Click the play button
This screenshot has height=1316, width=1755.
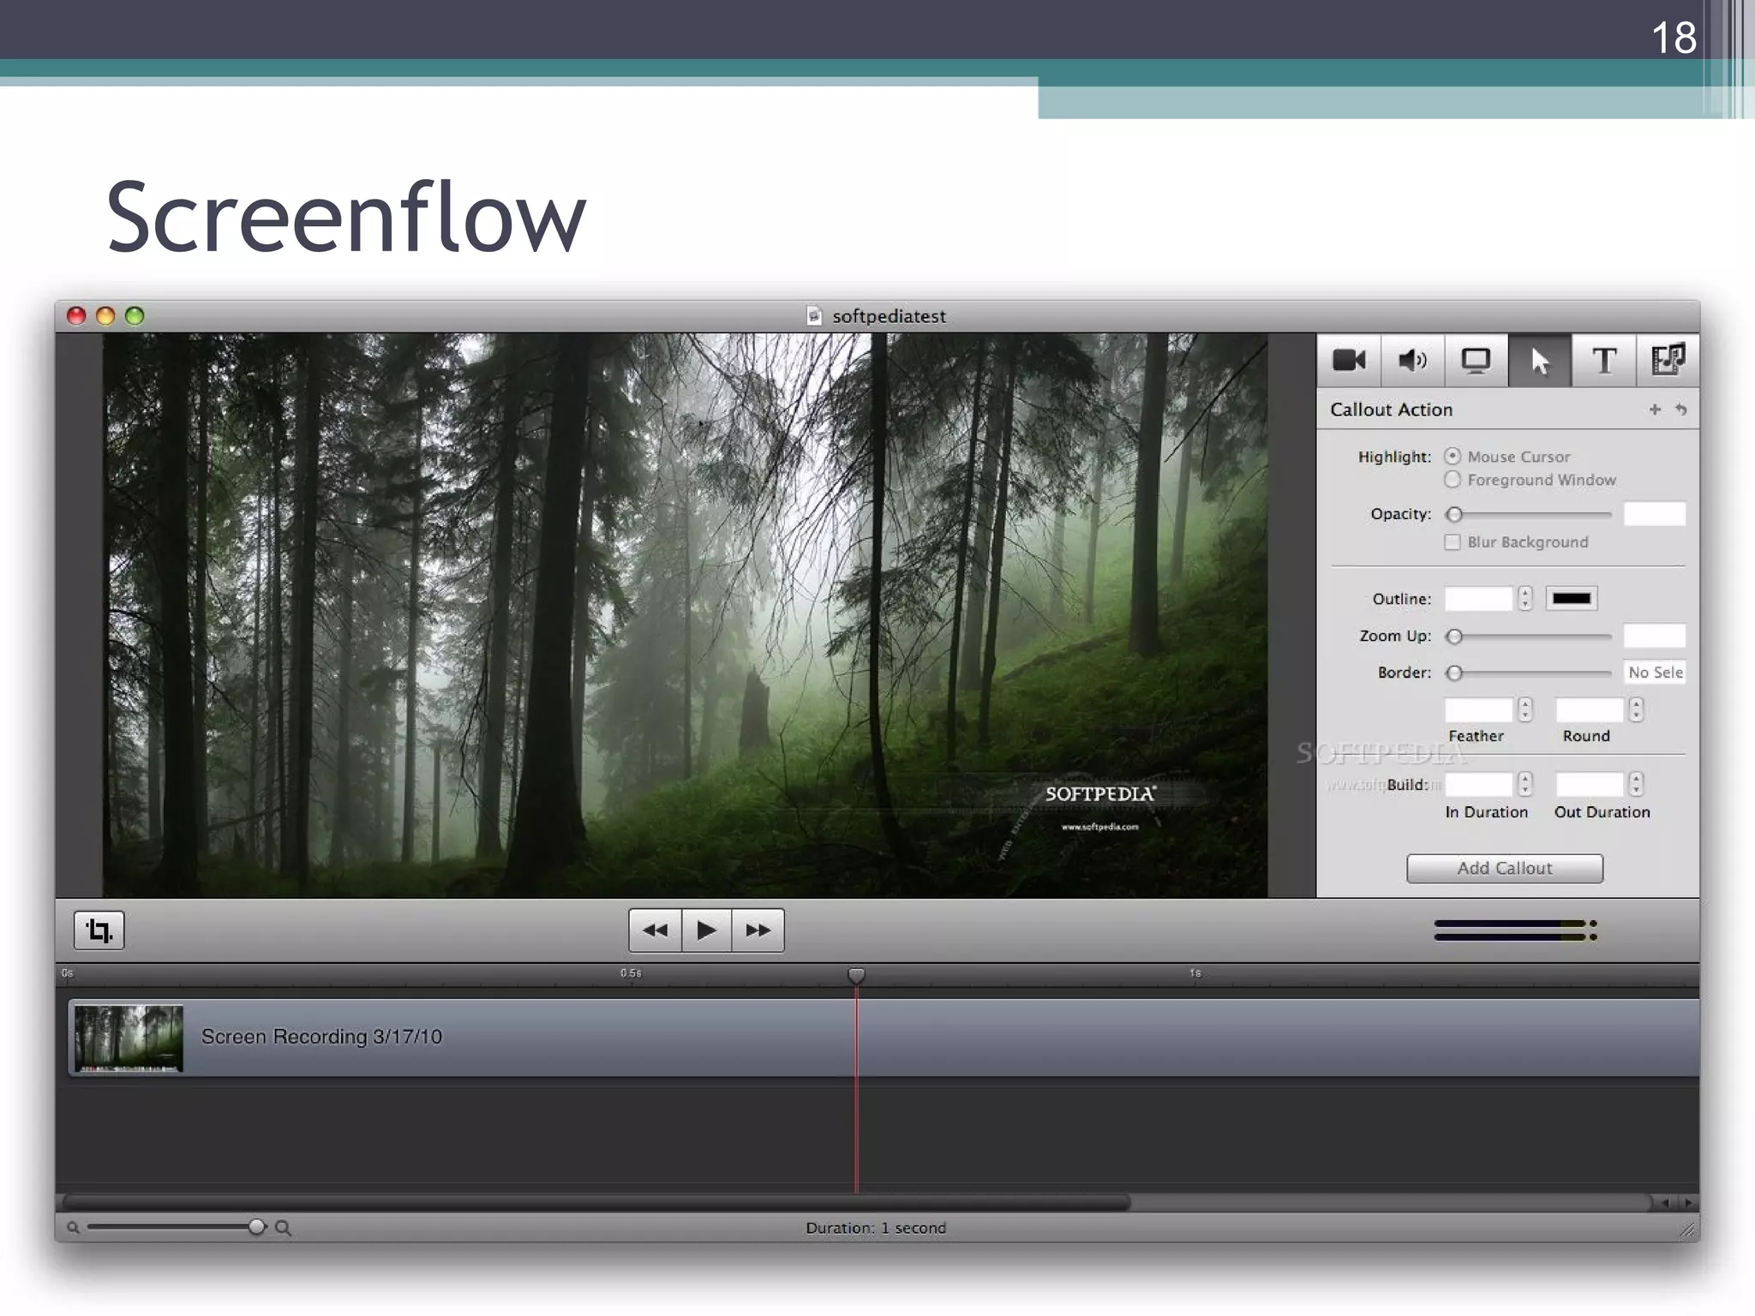coord(707,930)
